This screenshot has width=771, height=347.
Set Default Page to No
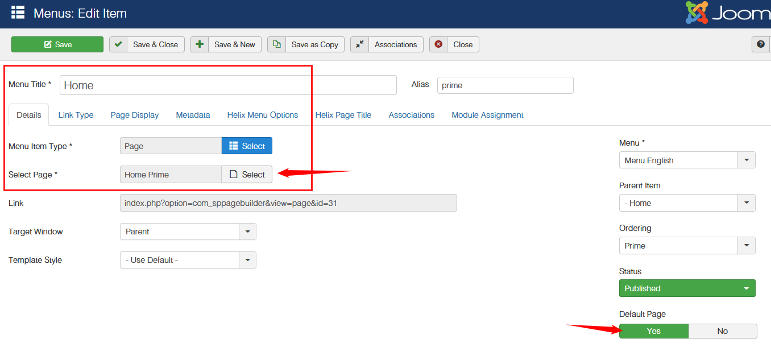(x=722, y=331)
